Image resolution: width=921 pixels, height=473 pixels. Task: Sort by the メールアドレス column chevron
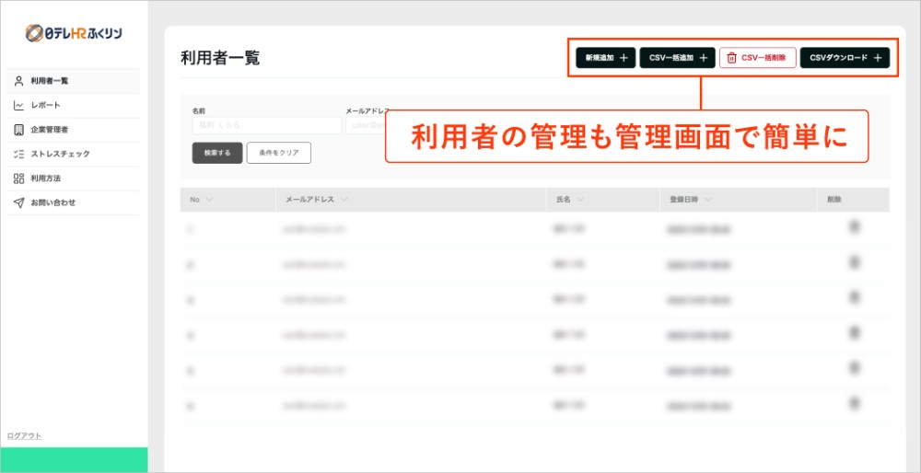[344, 200]
